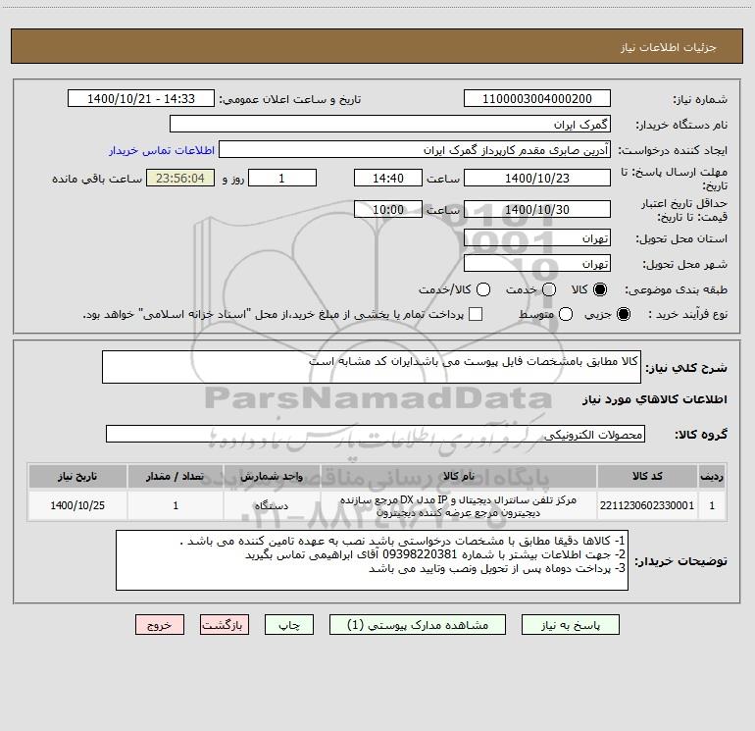Click the delivery city field تهران

[x=537, y=263]
